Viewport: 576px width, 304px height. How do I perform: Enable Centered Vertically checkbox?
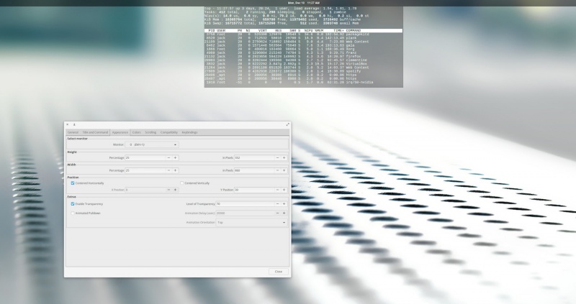coord(182,183)
